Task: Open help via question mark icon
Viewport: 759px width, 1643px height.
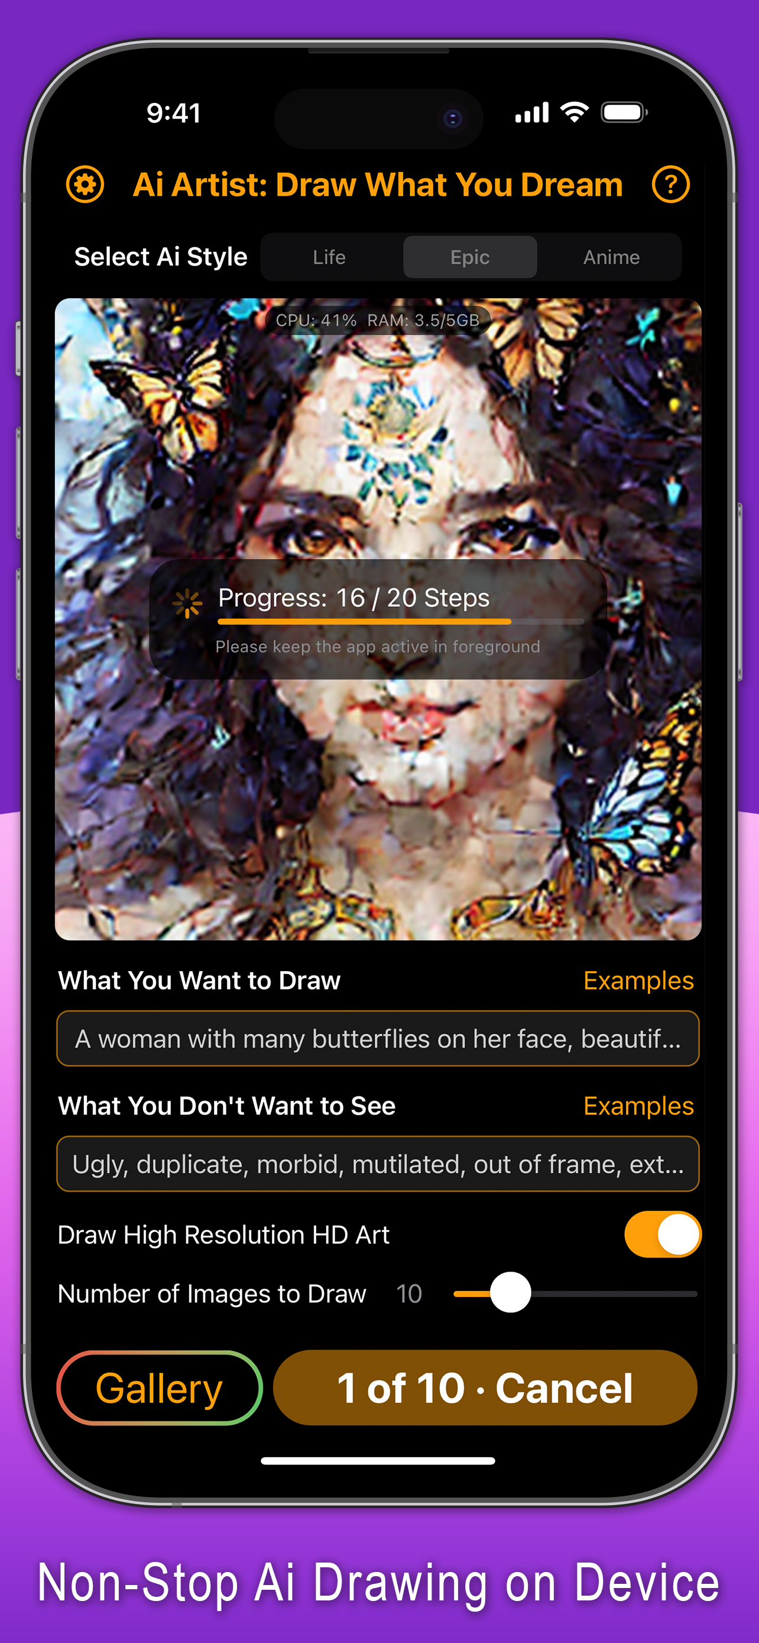Action: pyautogui.click(x=670, y=185)
